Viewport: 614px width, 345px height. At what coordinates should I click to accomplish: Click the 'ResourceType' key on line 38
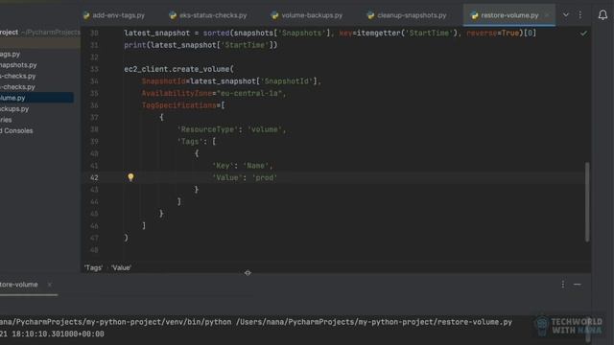tap(208, 129)
